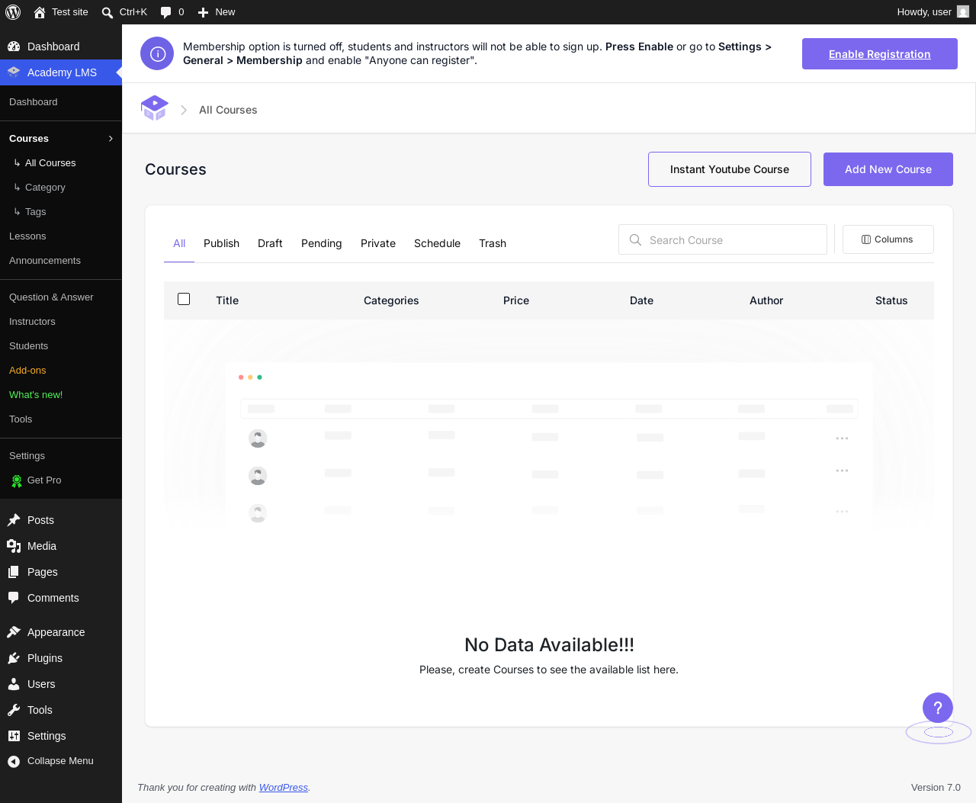Switch to the Publish tab
The height and width of the screenshot is (803, 976).
221,243
